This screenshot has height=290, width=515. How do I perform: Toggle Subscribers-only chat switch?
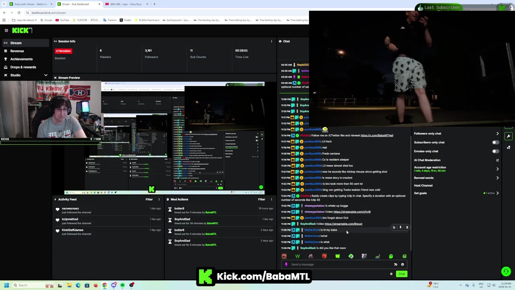(x=495, y=142)
